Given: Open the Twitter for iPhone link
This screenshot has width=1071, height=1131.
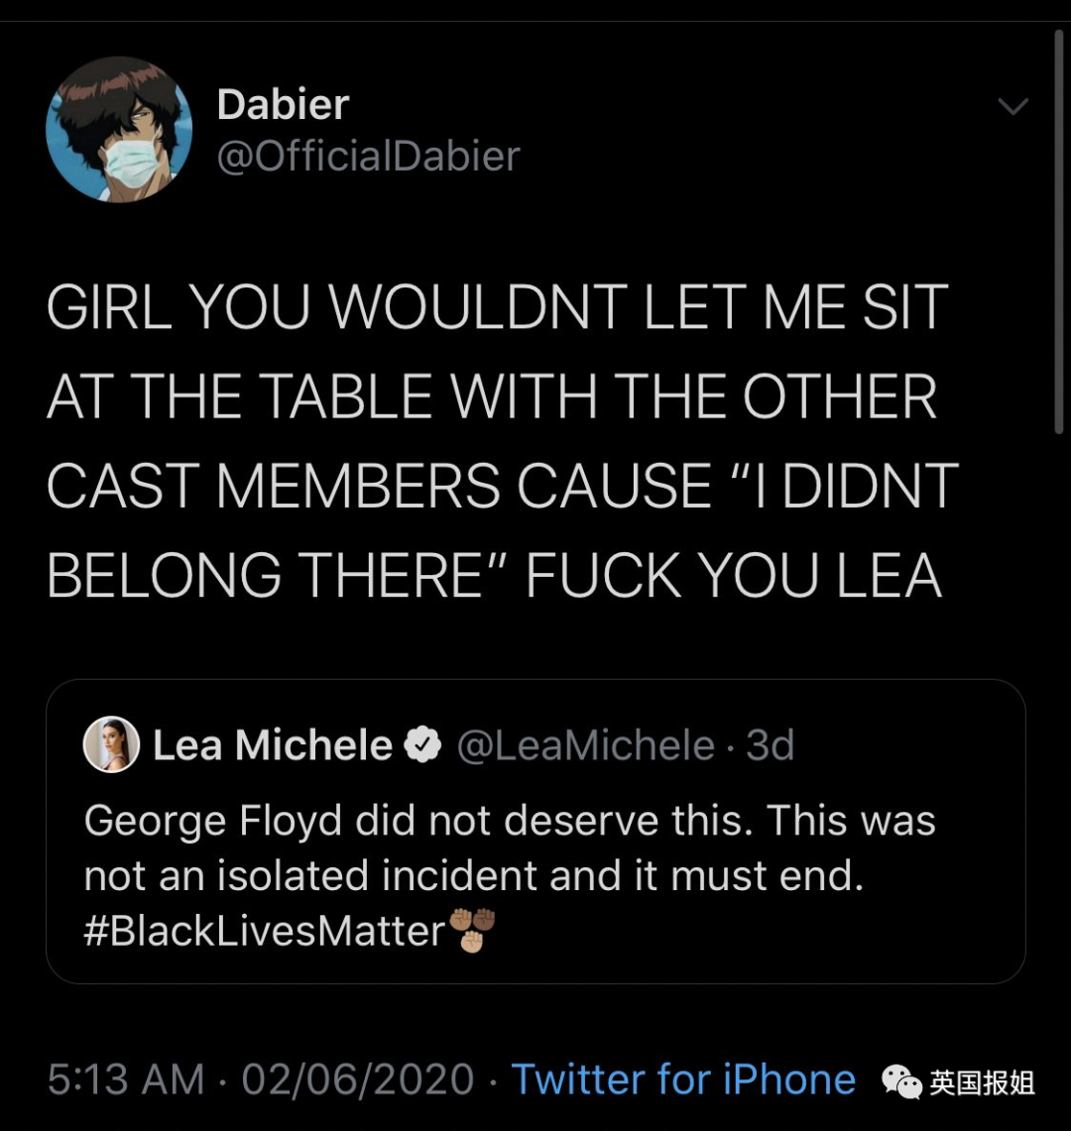Looking at the screenshot, I should 682,1079.
